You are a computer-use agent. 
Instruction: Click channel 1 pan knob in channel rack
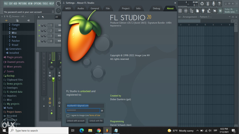click(42, 25)
